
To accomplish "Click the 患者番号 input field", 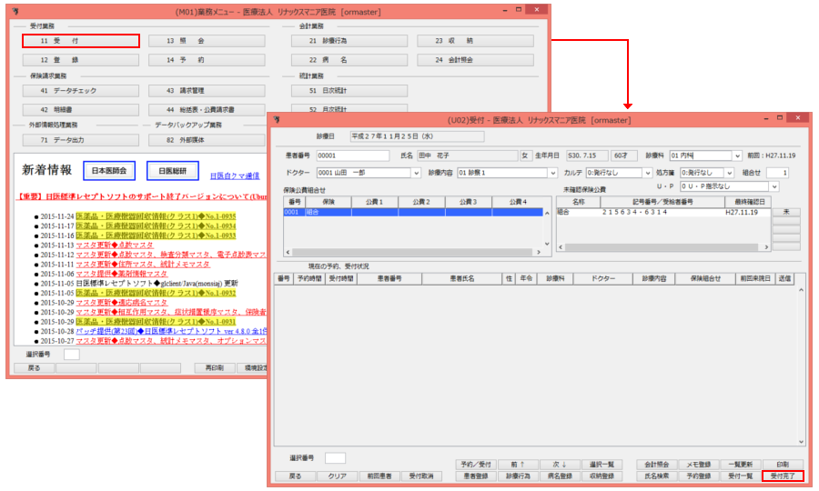I will (352, 155).
